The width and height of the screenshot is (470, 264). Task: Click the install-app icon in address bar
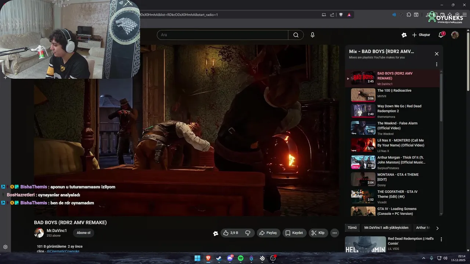(324, 15)
